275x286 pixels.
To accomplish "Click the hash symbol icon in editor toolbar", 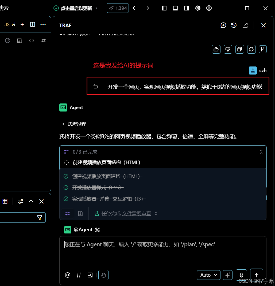I will click(x=44, y=40).
